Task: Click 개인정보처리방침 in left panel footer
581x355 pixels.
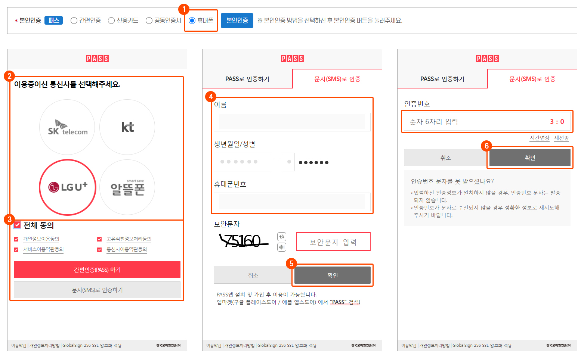Action: (44, 346)
